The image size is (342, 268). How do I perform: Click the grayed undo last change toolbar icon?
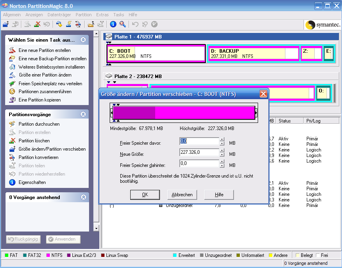coord(135,24)
